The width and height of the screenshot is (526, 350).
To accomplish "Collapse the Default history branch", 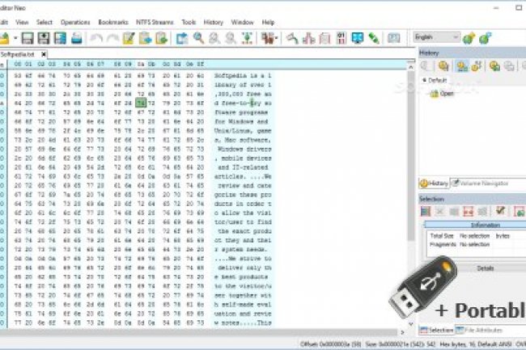I will pos(424,80).
